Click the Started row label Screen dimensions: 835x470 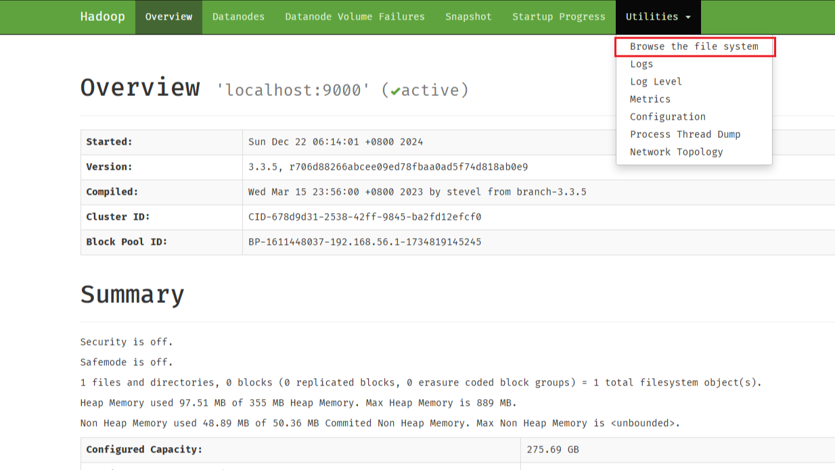click(x=110, y=142)
